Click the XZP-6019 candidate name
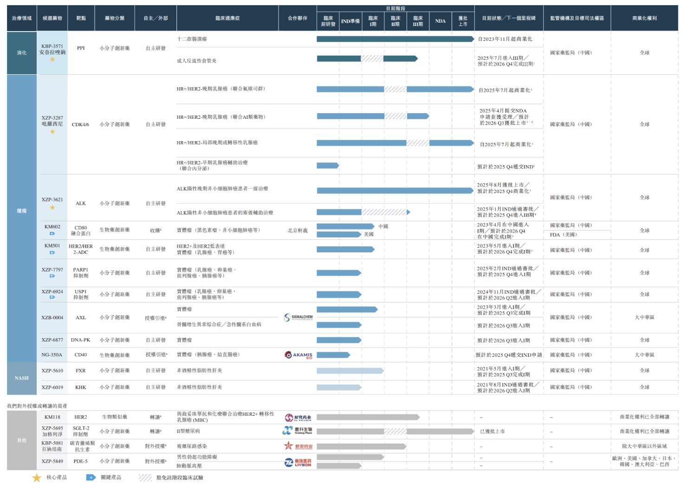Image resolution: width=688 pixels, height=490 pixels. coord(52,387)
